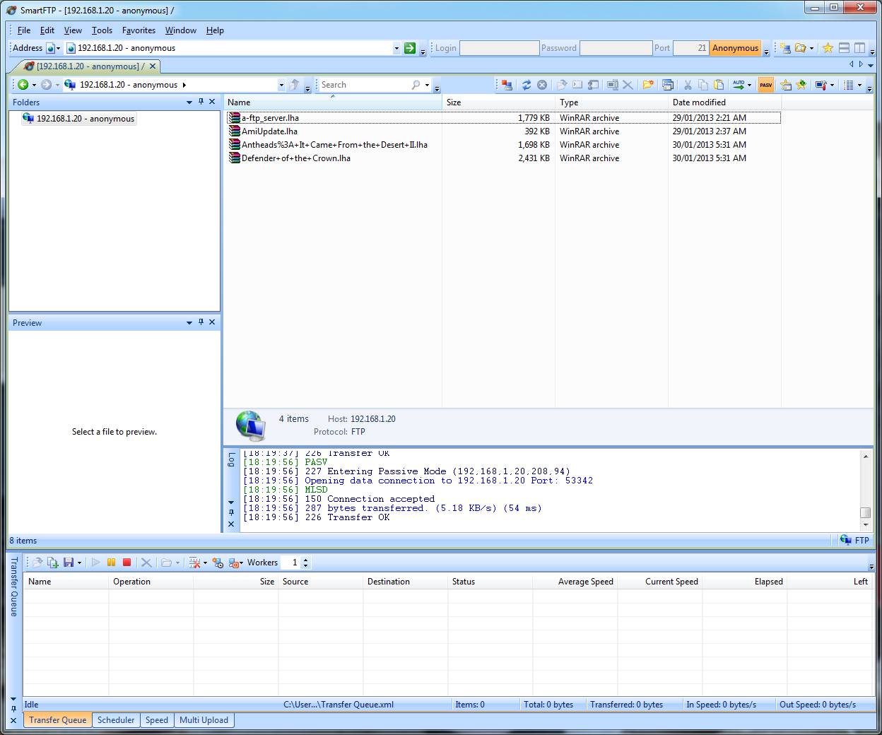882x735 pixels.
Task: Sort by the Date modified column header
Action: [x=724, y=102]
